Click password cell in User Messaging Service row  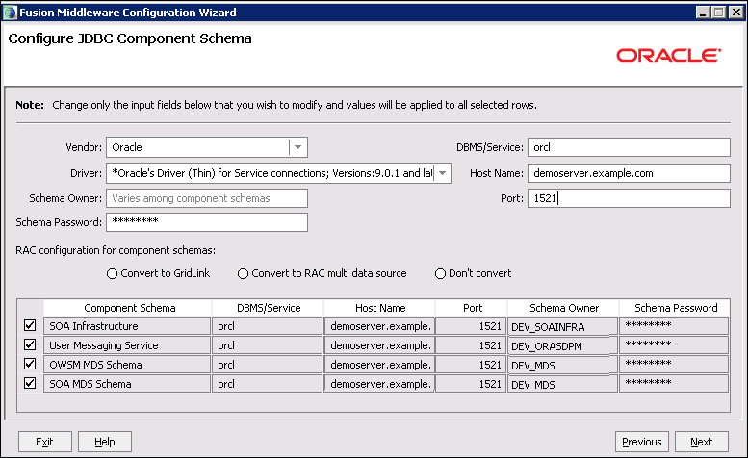click(x=674, y=345)
